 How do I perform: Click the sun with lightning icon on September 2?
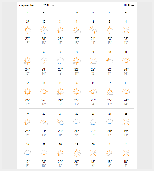click(x=93, y=30)
